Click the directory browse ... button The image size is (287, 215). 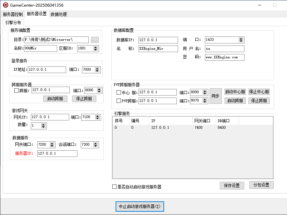95,40
